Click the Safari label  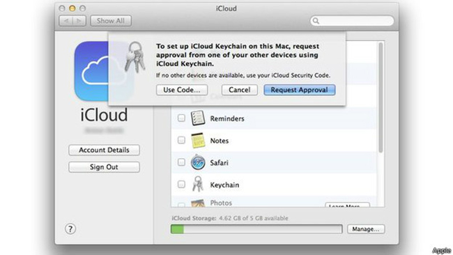tap(219, 163)
